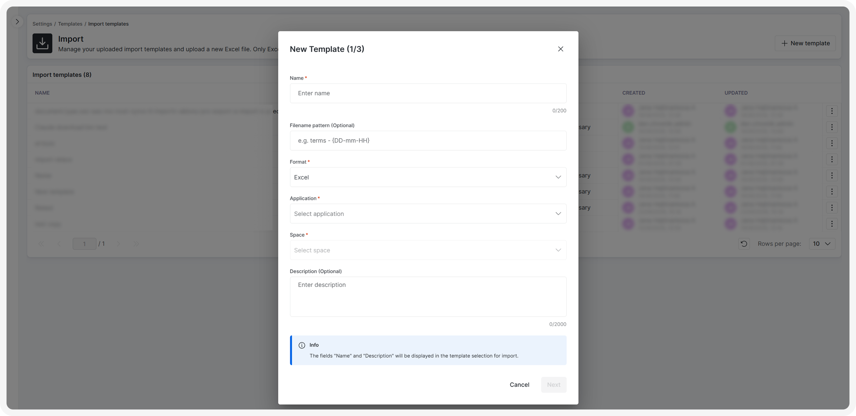Click the refresh table icon

pyautogui.click(x=744, y=244)
